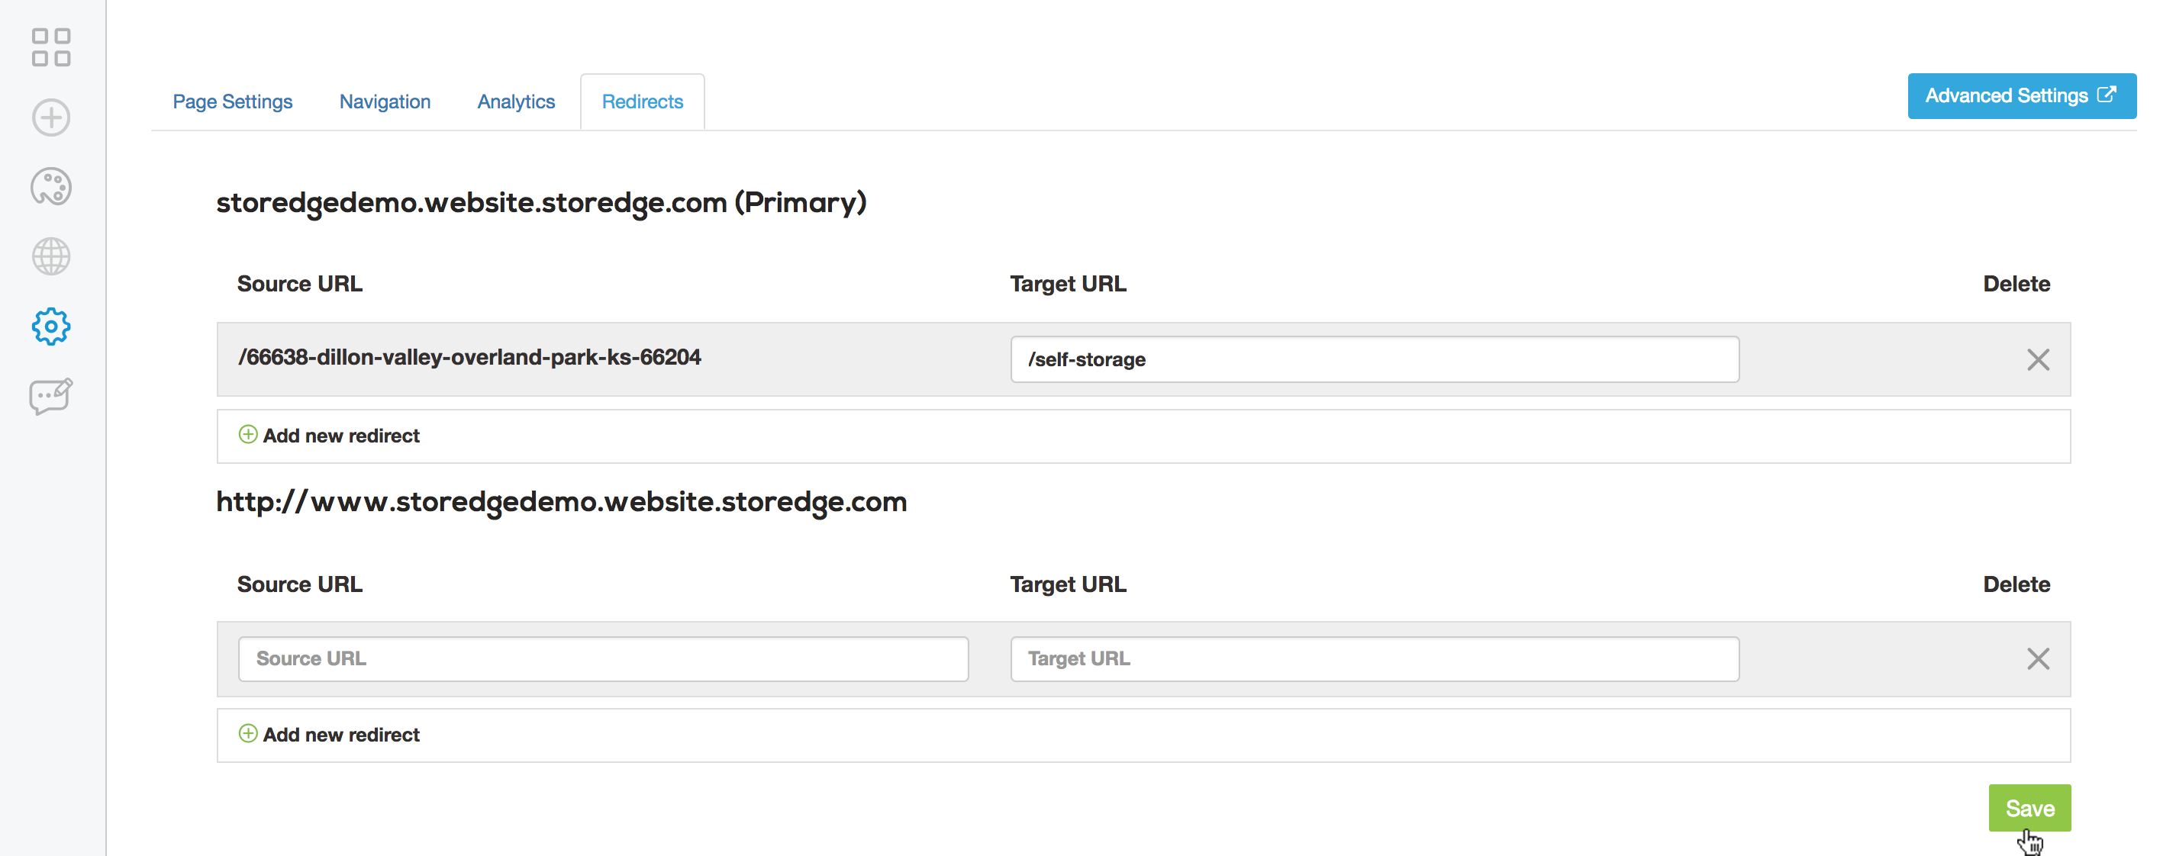
Task: Focus the empty Source URL input
Action: click(x=603, y=659)
